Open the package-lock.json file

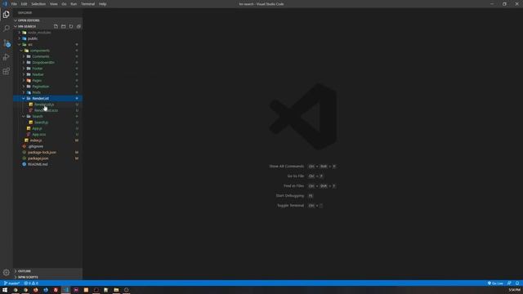[47, 153]
